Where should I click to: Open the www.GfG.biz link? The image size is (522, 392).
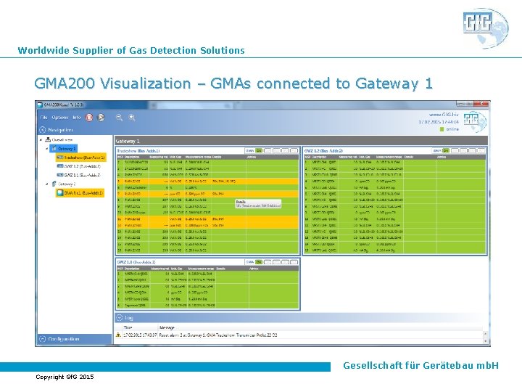click(x=444, y=115)
